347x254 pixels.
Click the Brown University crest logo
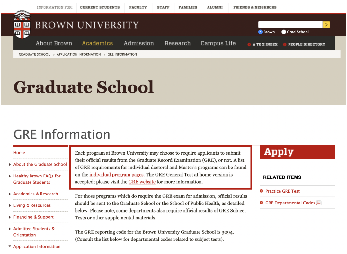22,24
